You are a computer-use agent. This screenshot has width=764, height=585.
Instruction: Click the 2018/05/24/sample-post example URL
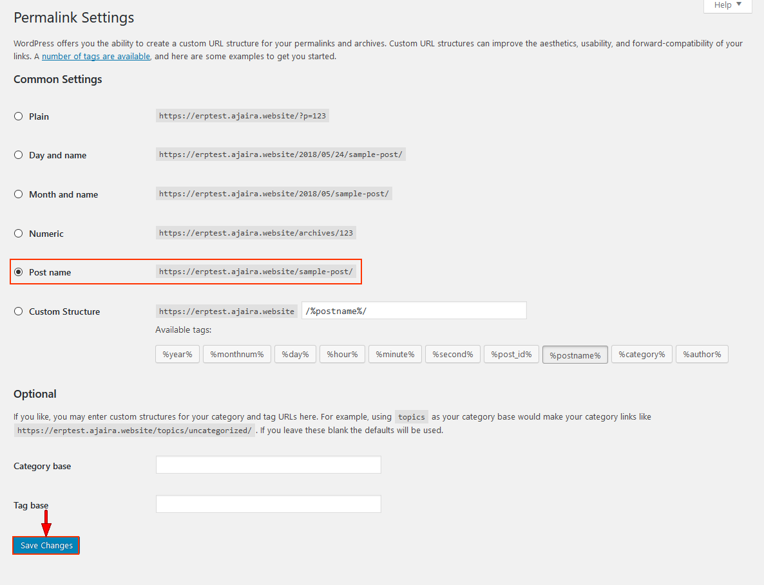pyautogui.click(x=281, y=154)
